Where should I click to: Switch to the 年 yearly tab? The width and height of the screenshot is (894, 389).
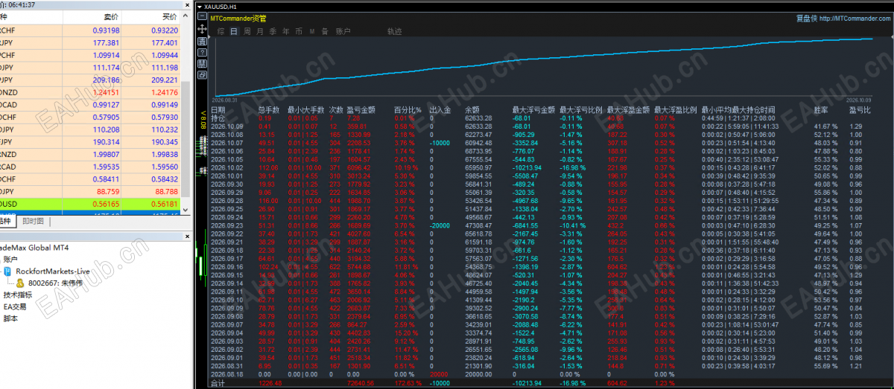(285, 31)
